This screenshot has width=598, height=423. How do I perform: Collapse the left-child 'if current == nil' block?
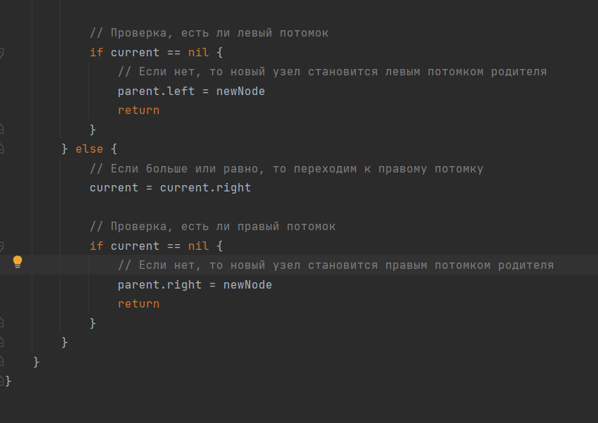coord(1,53)
